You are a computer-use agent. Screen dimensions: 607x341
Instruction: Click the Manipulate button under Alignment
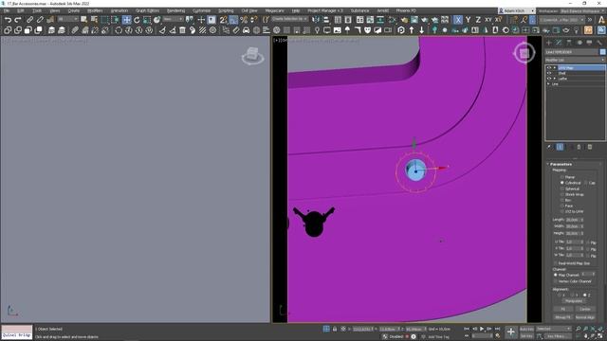(x=574, y=301)
